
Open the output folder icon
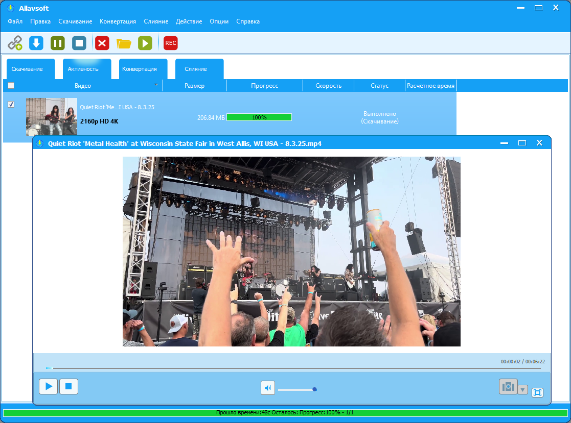124,43
